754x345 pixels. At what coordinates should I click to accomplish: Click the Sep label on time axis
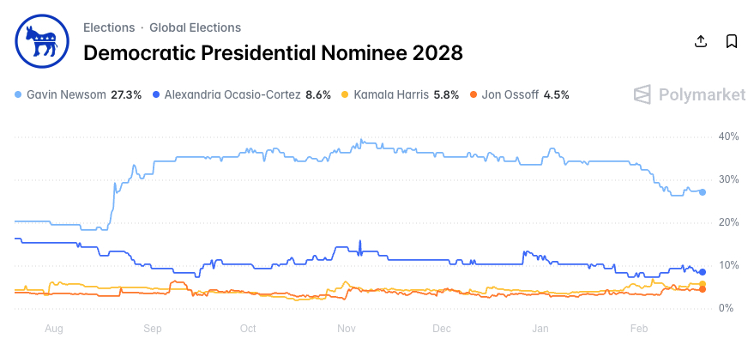tap(153, 329)
